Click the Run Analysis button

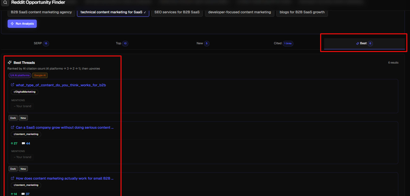click(x=22, y=24)
